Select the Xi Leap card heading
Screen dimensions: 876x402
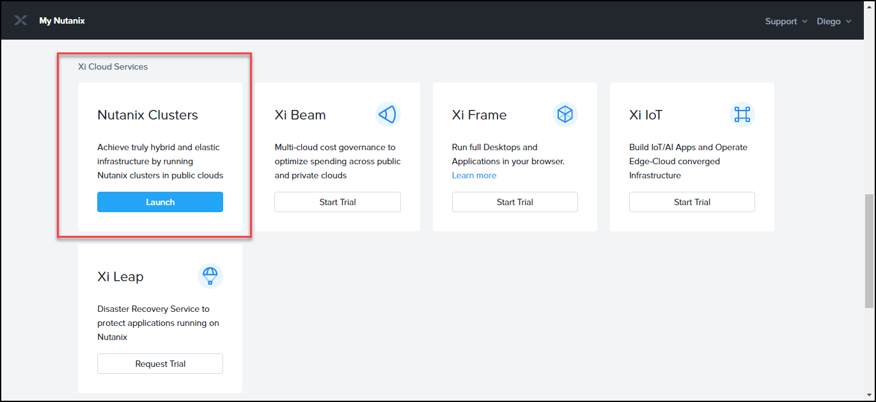click(x=120, y=277)
